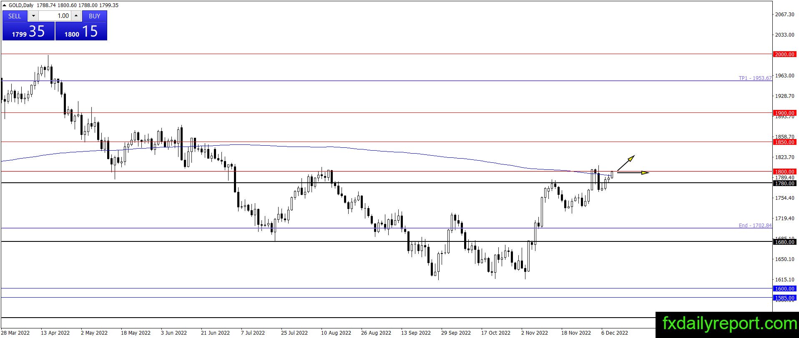Select the TP1 - 1953.67 line label
Screen dimensions: 799x338
point(755,78)
